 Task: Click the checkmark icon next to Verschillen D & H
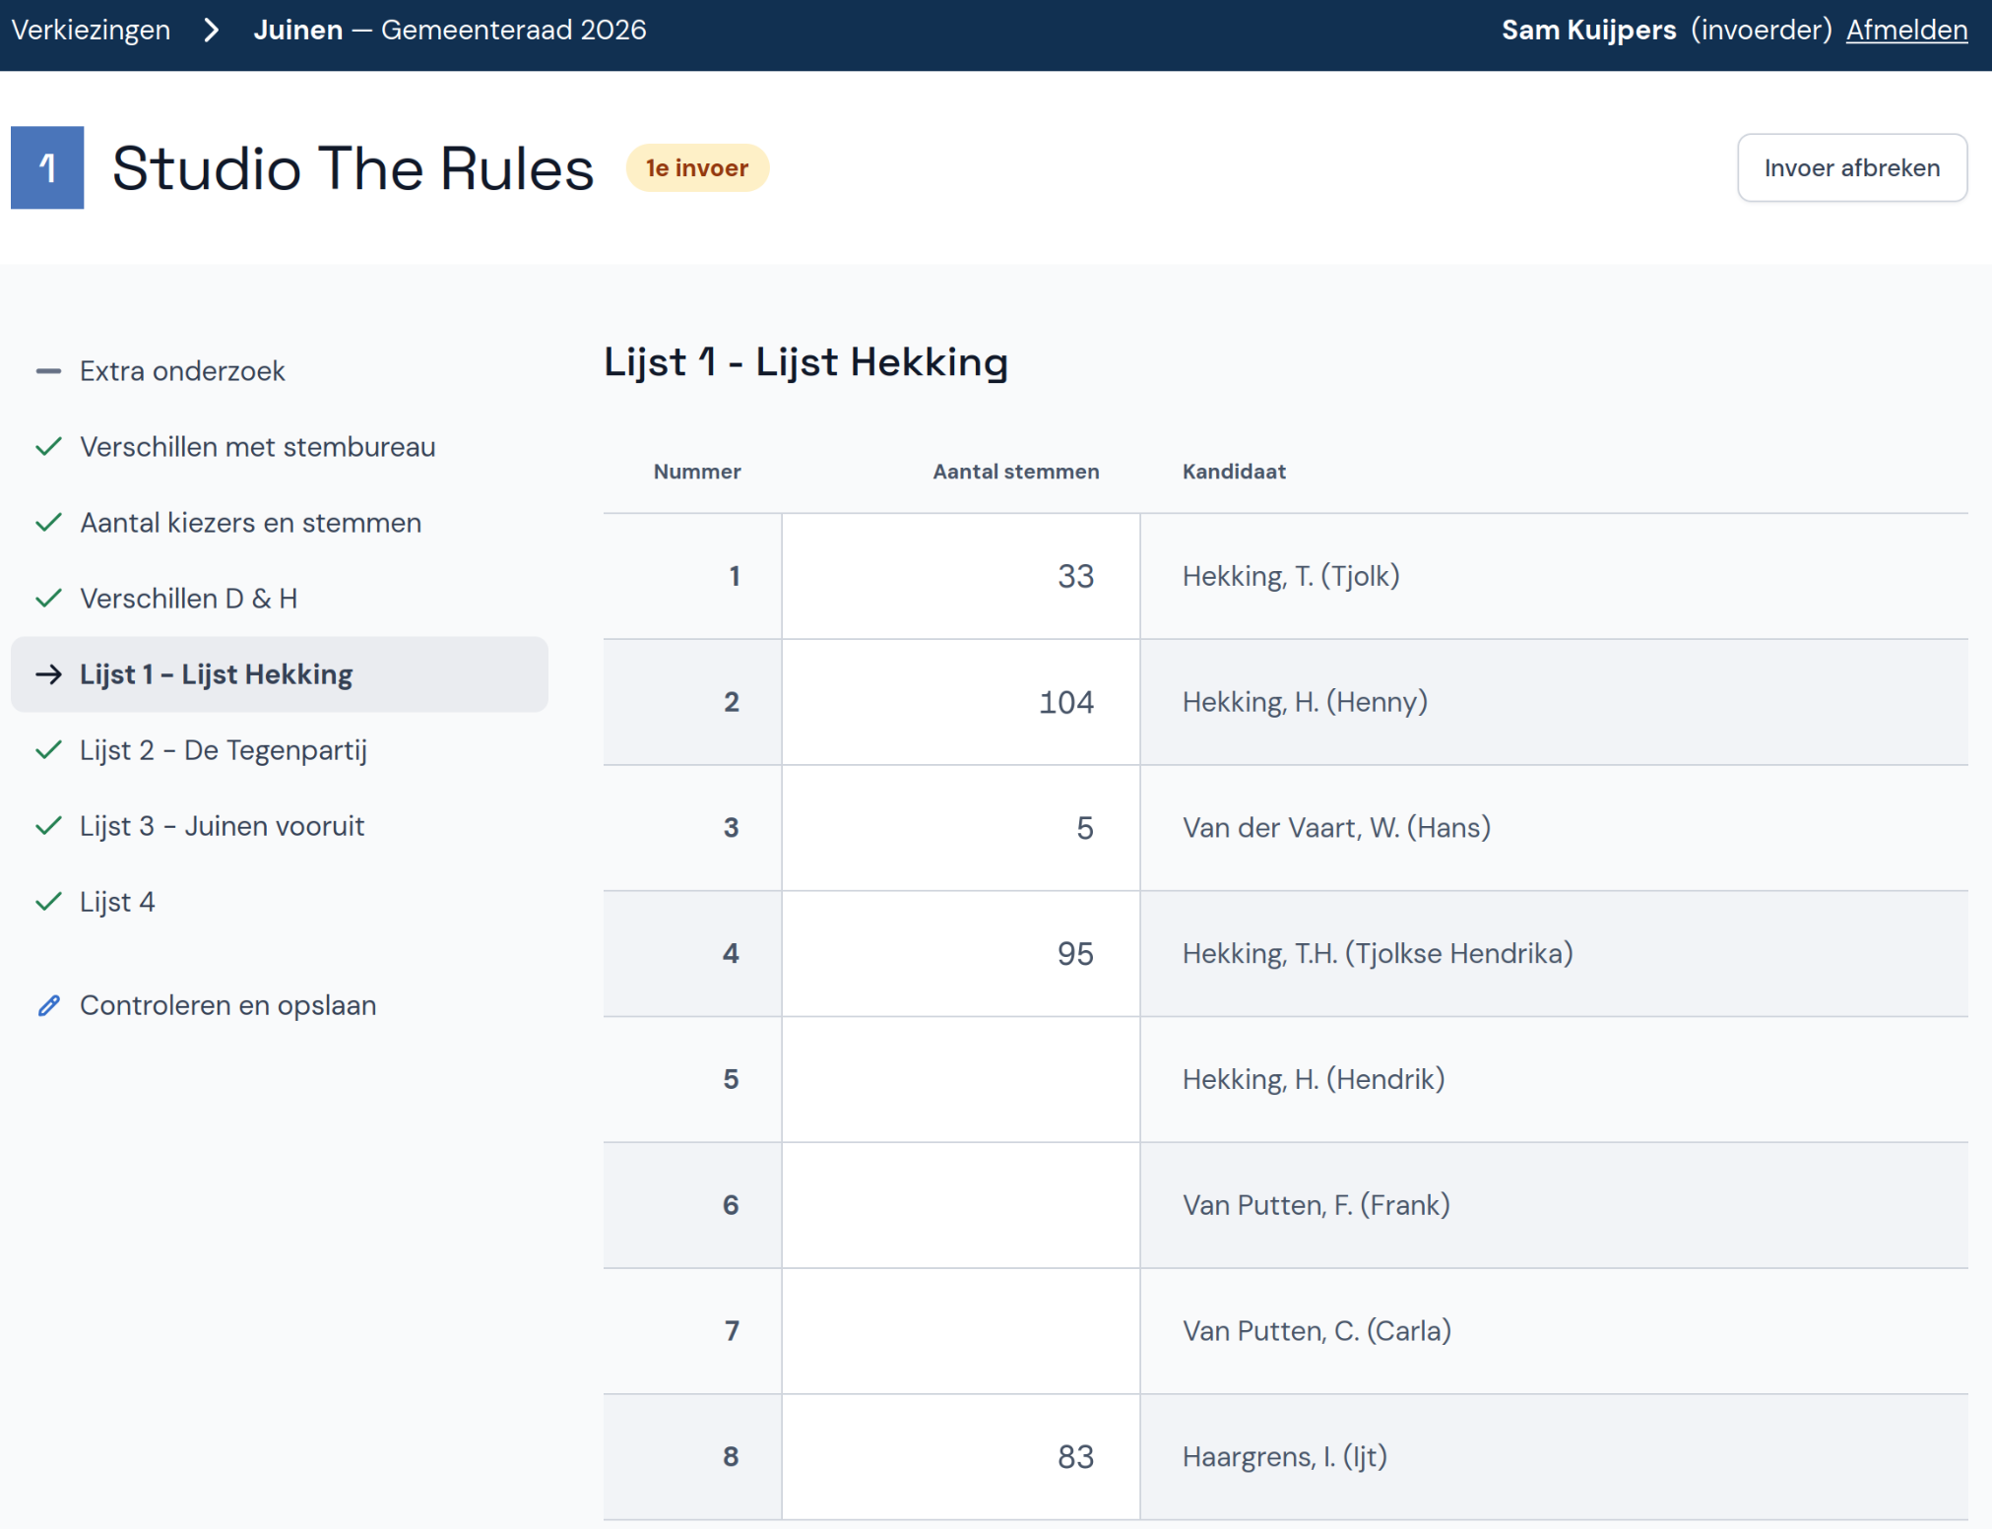[x=48, y=599]
